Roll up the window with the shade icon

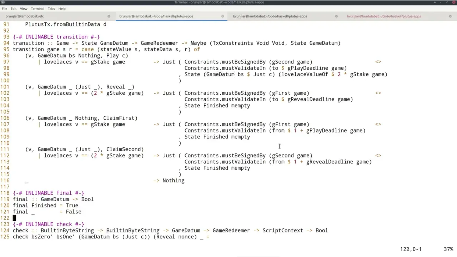click(435, 2)
